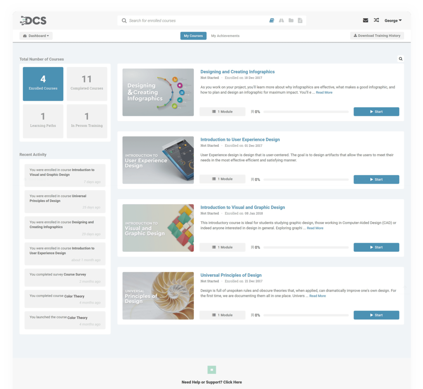Select the folder filter icon in search bar
The height and width of the screenshot is (389, 423).
[291, 21]
